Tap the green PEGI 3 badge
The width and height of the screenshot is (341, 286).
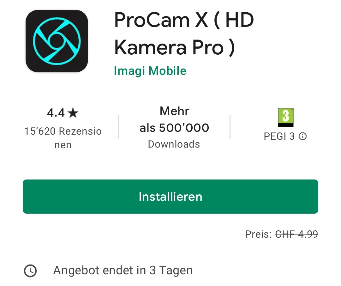285,118
